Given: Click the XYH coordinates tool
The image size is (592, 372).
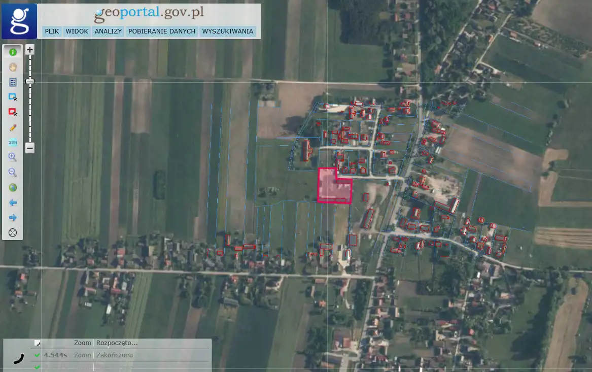Looking at the screenshot, I should click(13, 143).
